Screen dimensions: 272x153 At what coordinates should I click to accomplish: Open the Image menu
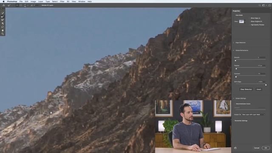click(33, 1)
